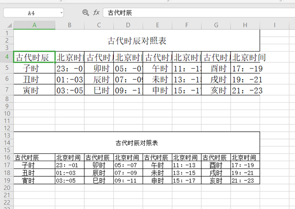Select cell E5 containing 午时
The image size is (295, 209).
click(158, 68)
